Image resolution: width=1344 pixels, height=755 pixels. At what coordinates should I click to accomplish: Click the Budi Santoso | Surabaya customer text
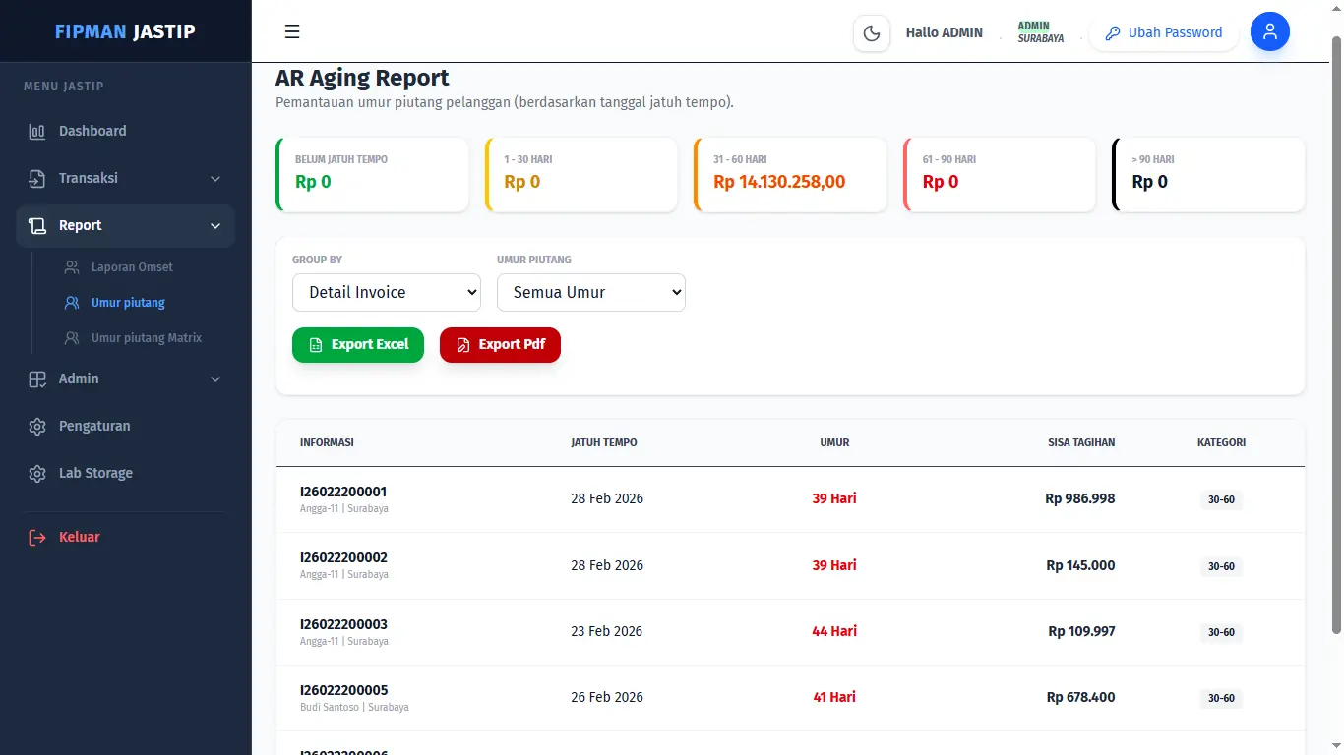(354, 707)
